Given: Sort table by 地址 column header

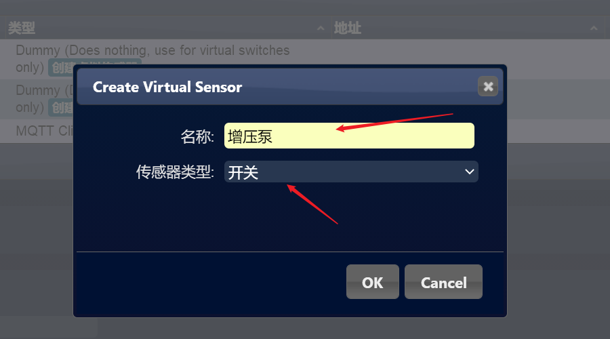Looking at the screenshot, I should (348, 28).
